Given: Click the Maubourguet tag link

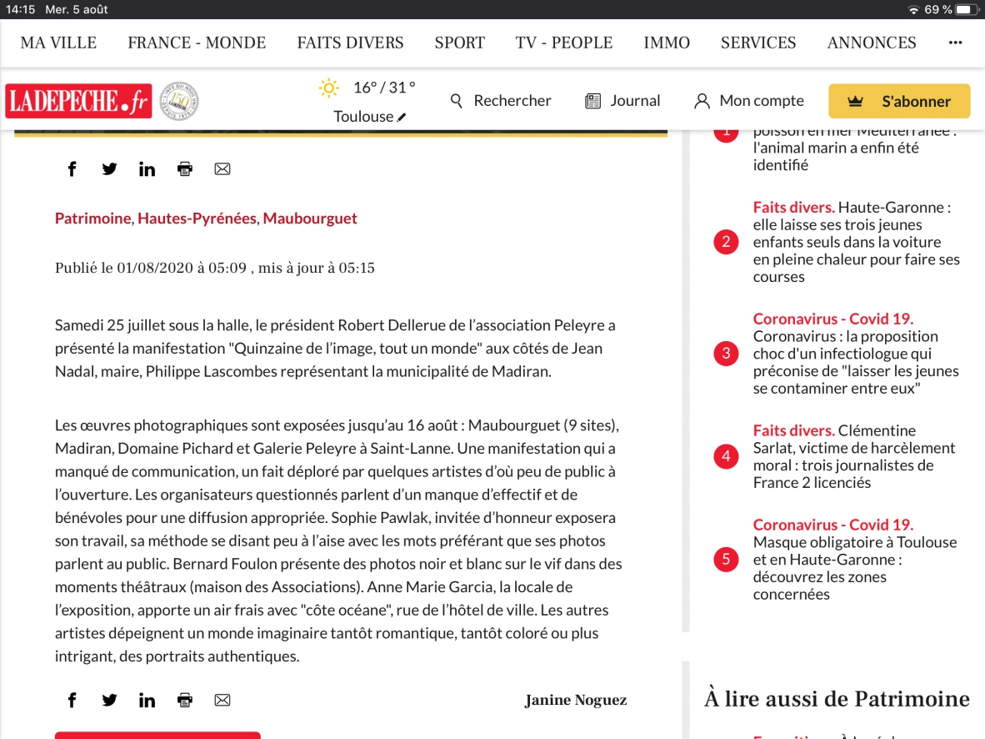Looking at the screenshot, I should coord(310,219).
